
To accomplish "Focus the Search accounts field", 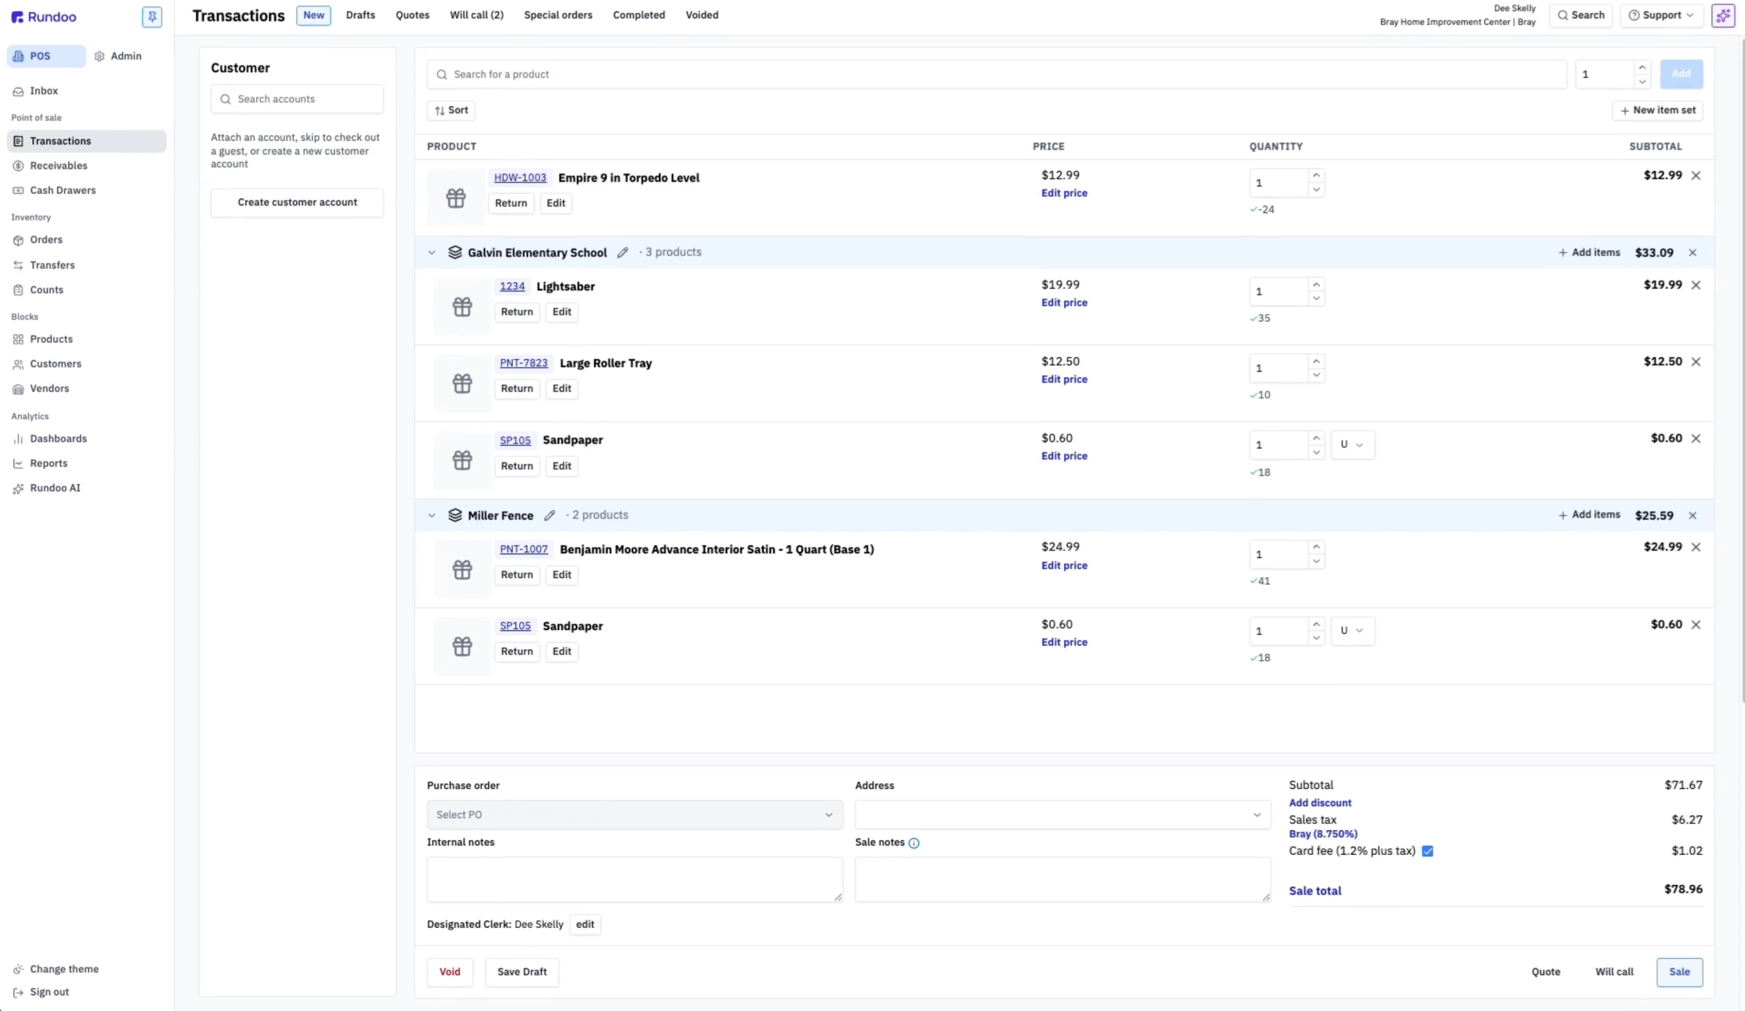I will coord(297,99).
